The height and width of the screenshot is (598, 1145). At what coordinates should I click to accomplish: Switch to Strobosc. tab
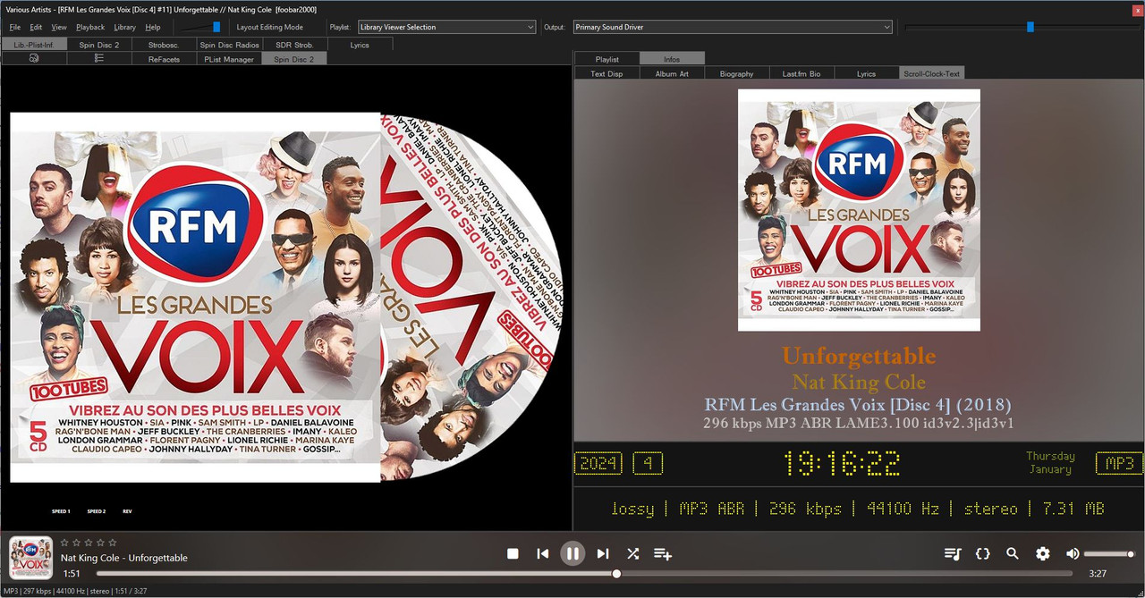point(165,44)
